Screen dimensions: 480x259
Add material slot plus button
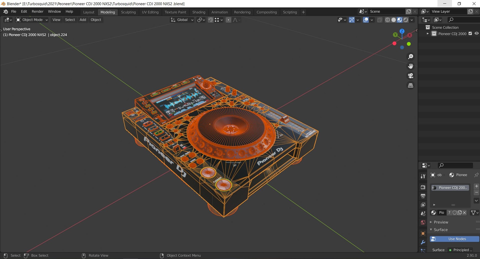tap(476, 186)
